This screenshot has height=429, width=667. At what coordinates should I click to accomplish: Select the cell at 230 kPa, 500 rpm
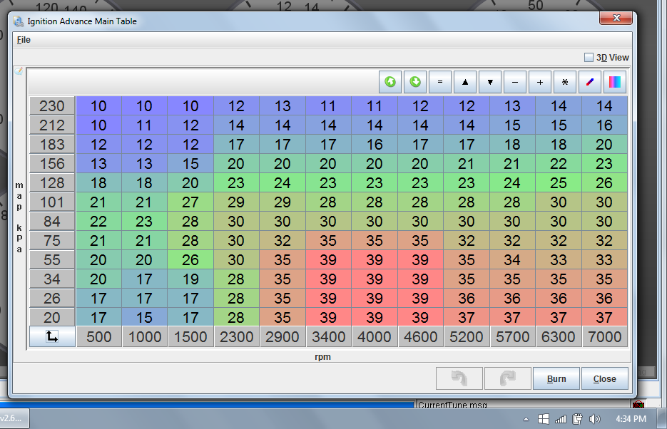point(99,106)
